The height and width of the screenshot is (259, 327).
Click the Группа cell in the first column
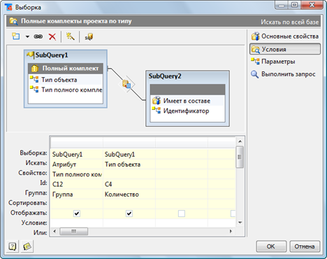click(77, 194)
